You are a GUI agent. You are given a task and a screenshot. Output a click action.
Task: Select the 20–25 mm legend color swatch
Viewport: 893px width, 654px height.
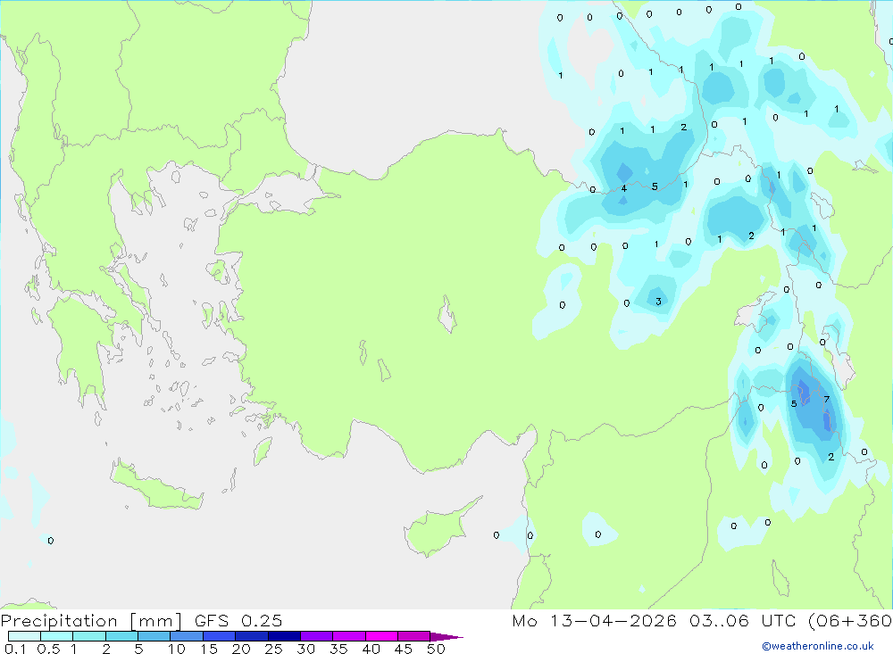252,636
